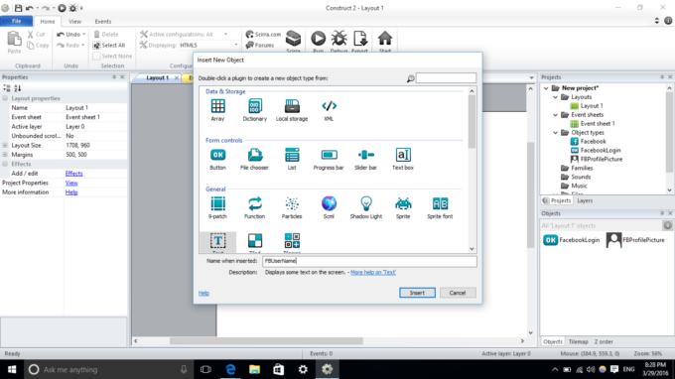The image size is (675, 379).
Task: Switch to the Layers panel tab
Action: click(x=585, y=200)
